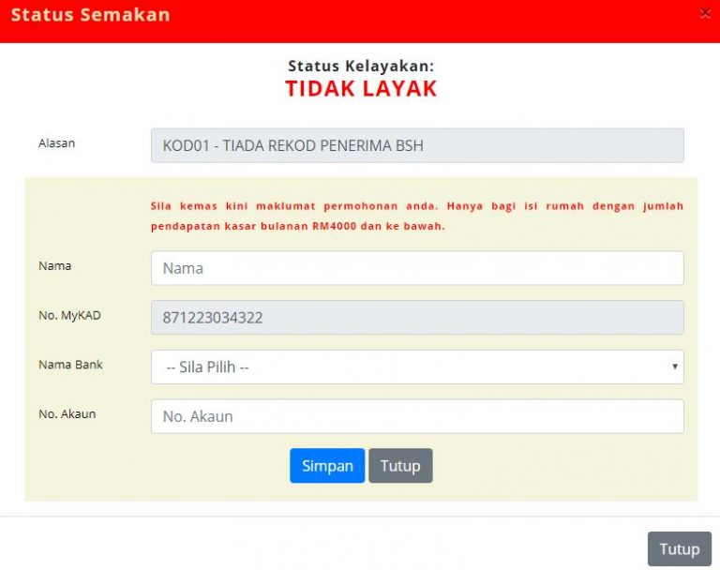Click the Nama Bank label
Viewport: 720px width, 570px height.
(x=70, y=365)
